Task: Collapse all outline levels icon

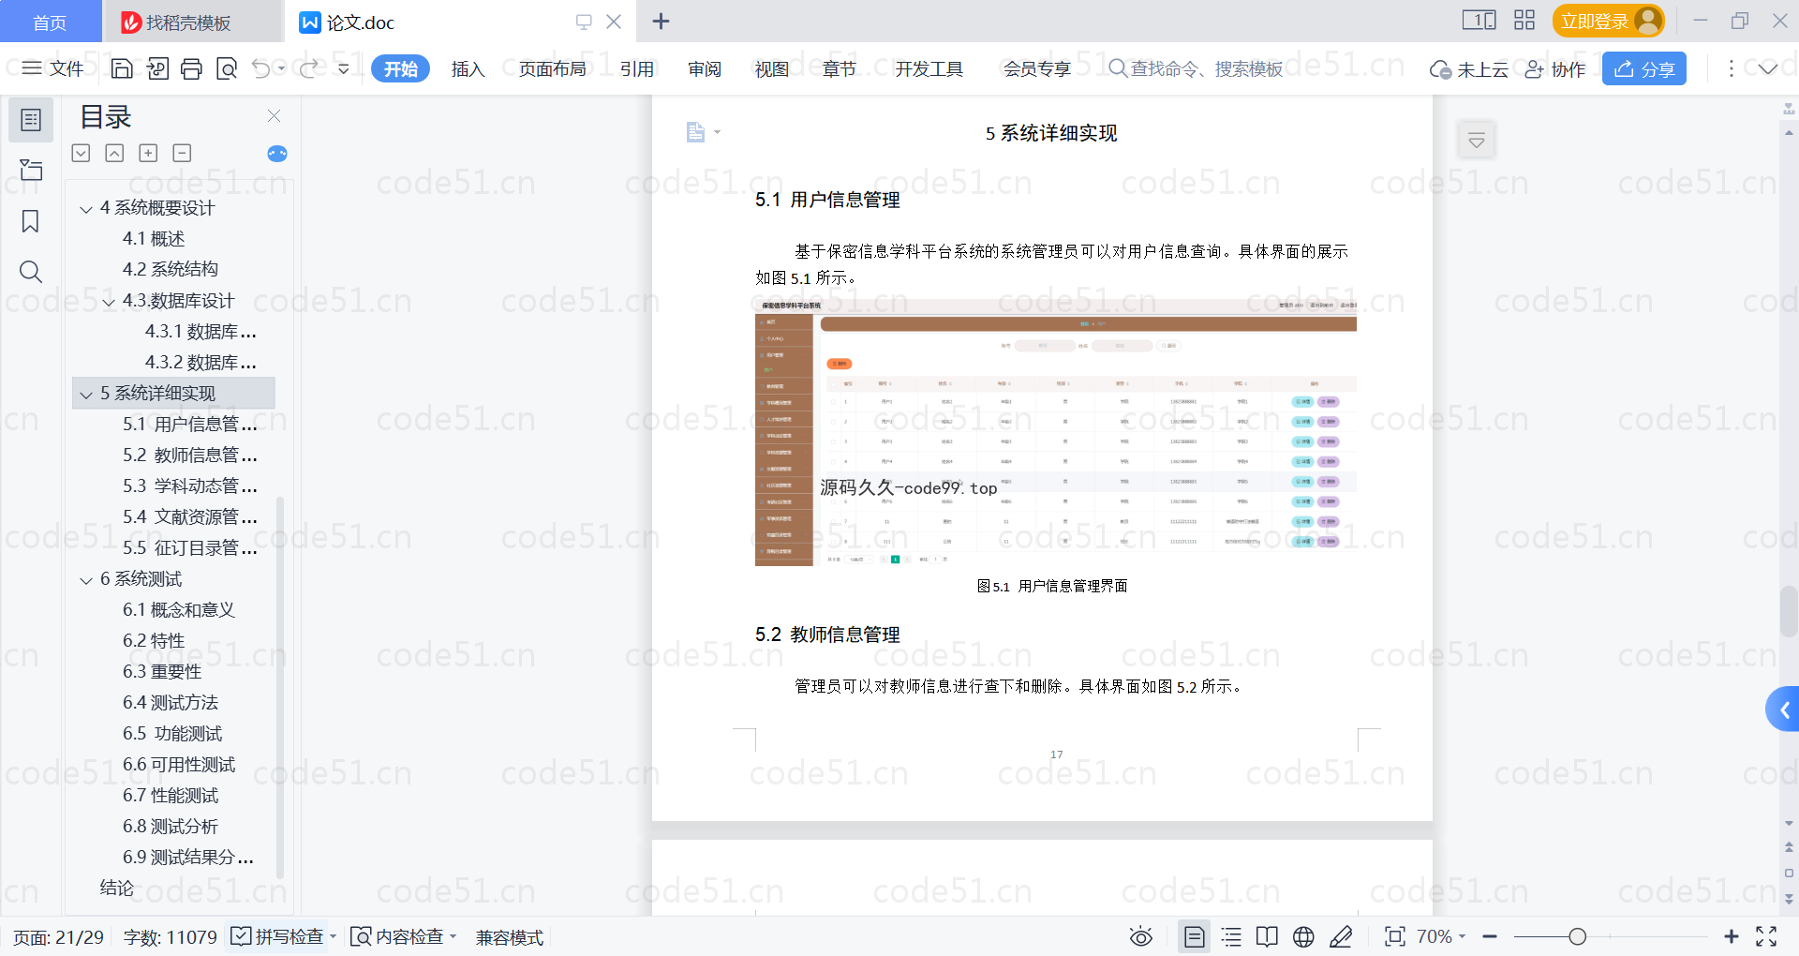Action: click(114, 154)
